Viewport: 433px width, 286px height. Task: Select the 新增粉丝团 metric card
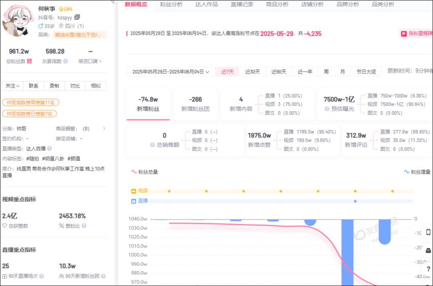point(195,104)
